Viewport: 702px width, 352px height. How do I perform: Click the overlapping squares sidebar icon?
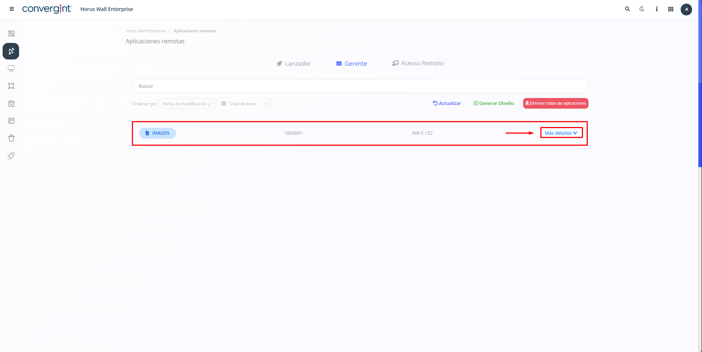tap(11, 156)
